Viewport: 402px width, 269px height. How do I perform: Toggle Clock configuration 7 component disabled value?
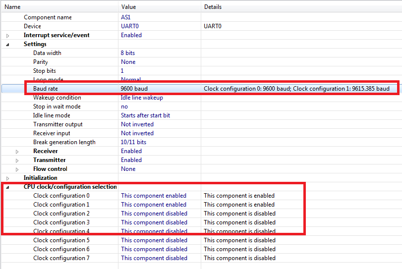154,258
